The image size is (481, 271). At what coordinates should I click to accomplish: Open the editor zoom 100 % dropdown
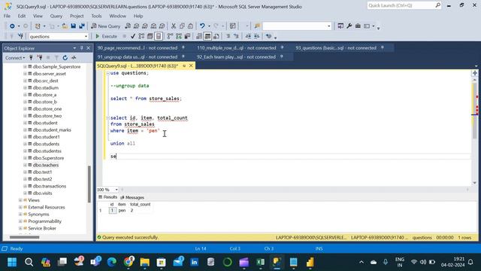(x=116, y=190)
